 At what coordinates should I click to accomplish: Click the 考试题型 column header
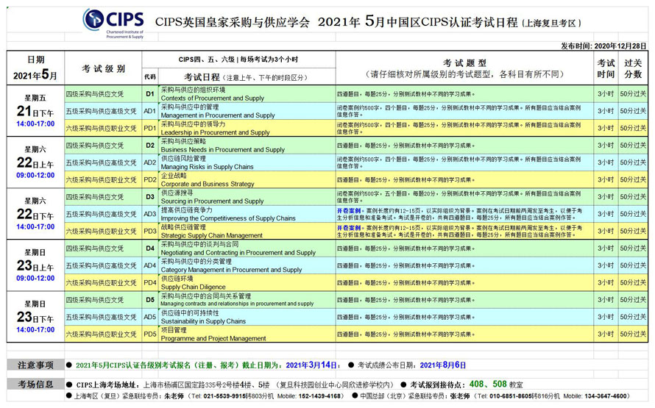pos(464,68)
